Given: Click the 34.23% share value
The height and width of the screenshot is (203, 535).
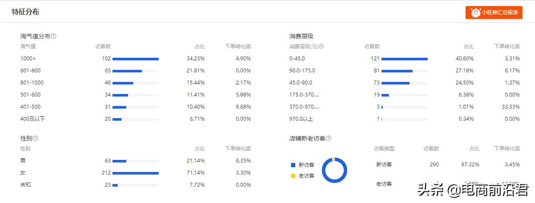Looking at the screenshot, I should tap(196, 59).
